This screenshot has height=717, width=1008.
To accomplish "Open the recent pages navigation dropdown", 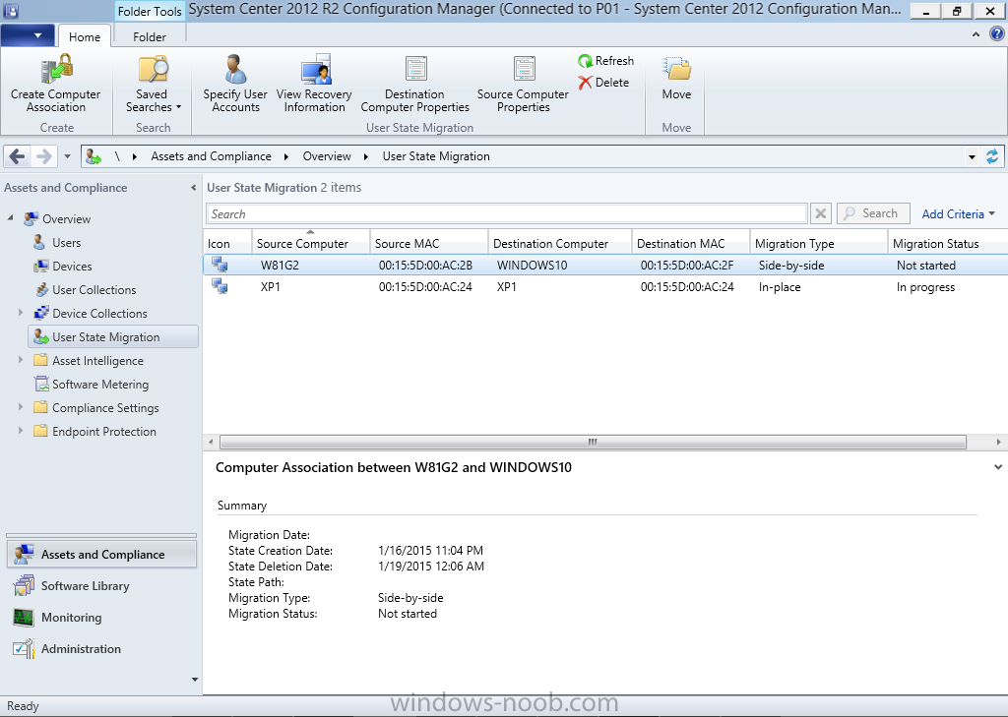I will point(67,156).
